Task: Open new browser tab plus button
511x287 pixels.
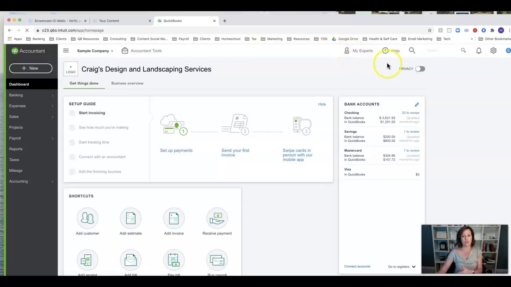Action: [224, 21]
